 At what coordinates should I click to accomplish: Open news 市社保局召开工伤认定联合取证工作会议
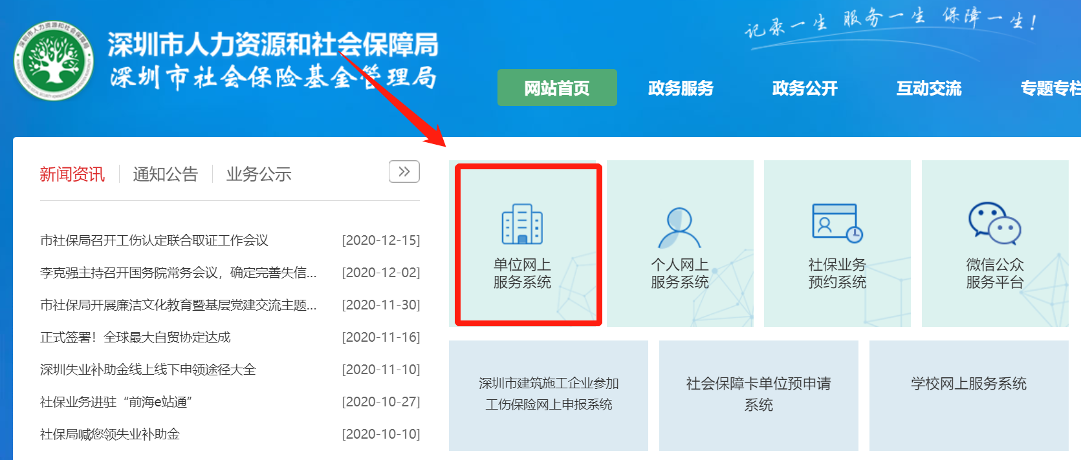click(154, 240)
